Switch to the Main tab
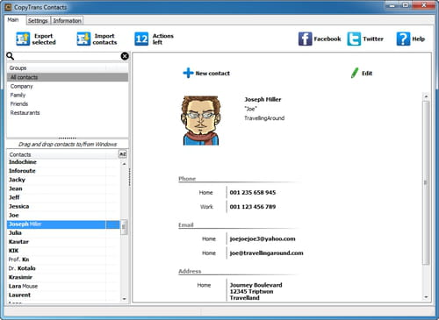The image size is (439, 320). (x=13, y=20)
